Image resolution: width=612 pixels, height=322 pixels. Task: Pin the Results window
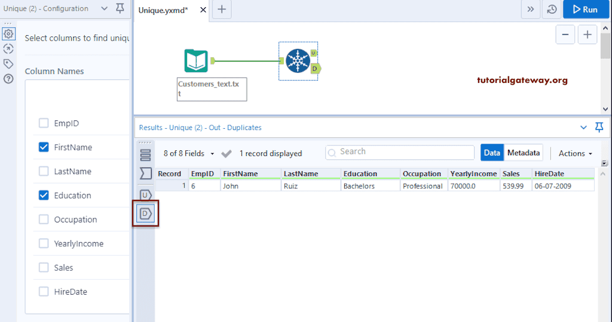click(x=599, y=128)
